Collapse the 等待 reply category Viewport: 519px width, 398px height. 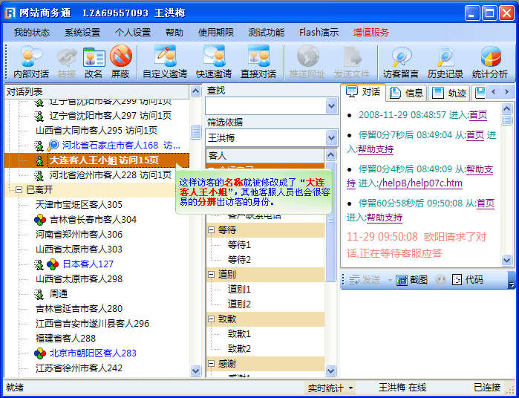point(212,230)
